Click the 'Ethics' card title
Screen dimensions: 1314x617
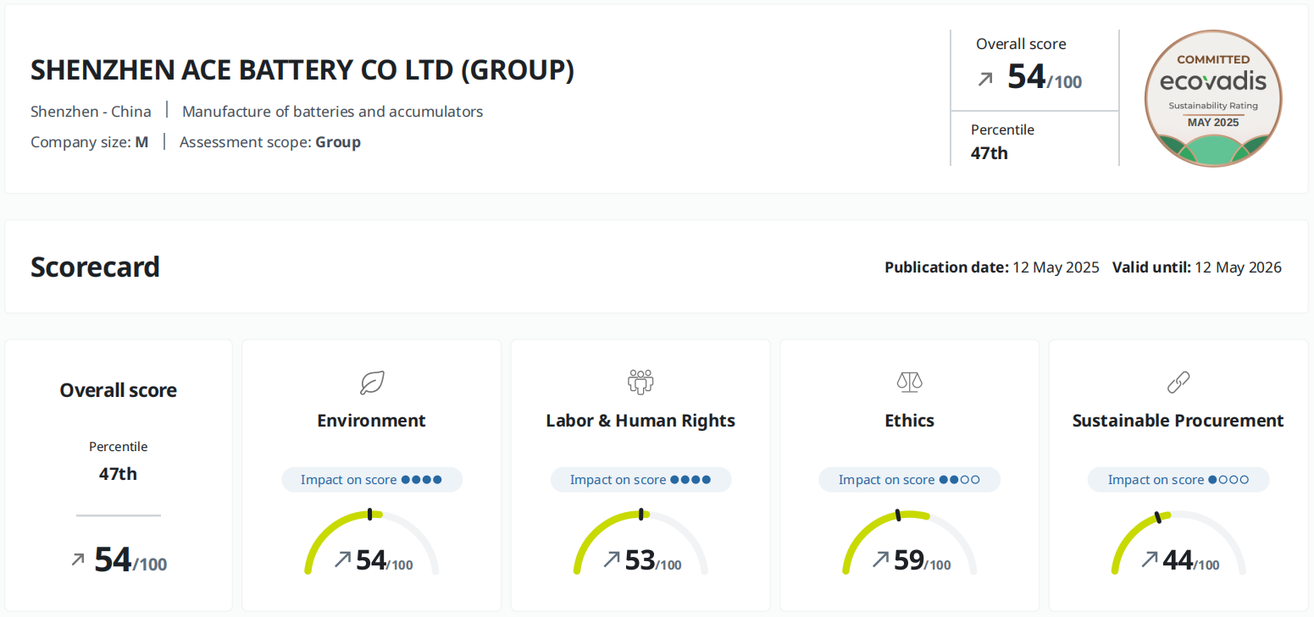(909, 421)
